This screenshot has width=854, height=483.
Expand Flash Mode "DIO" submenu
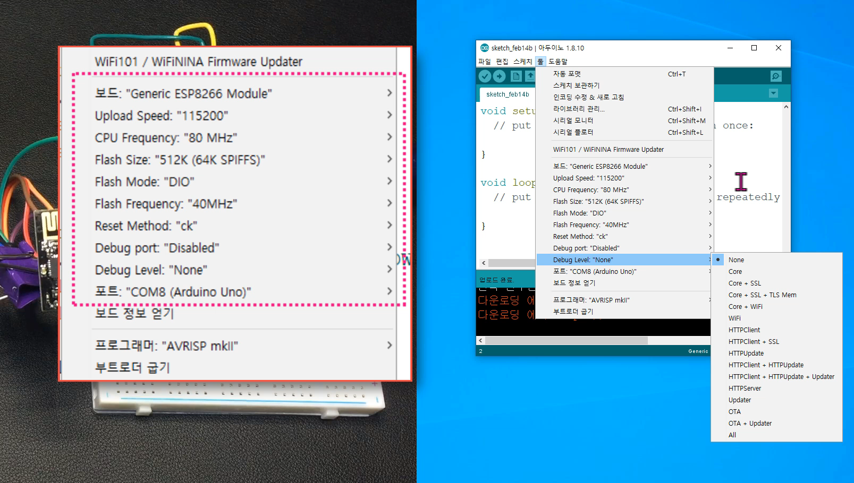point(624,213)
